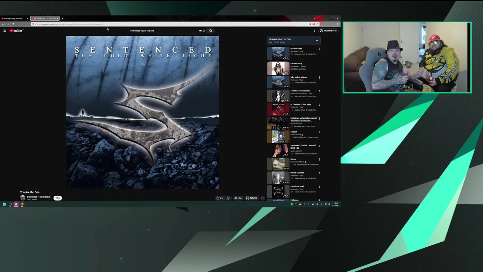
Task: Open options menu for 'Muhoksen Melankolian mestari'
Action: tap(320, 118)
